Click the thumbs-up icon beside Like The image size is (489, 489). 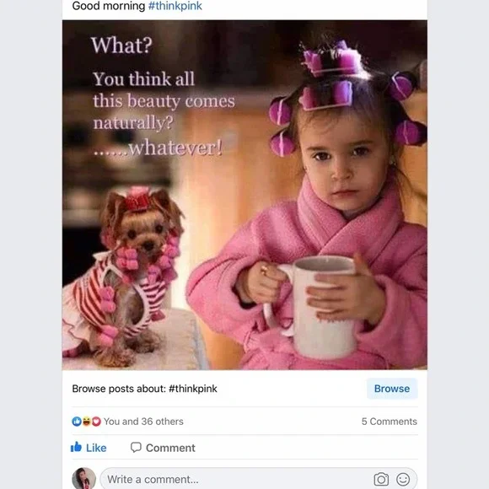pyautogui.click(x=76, y=447)
